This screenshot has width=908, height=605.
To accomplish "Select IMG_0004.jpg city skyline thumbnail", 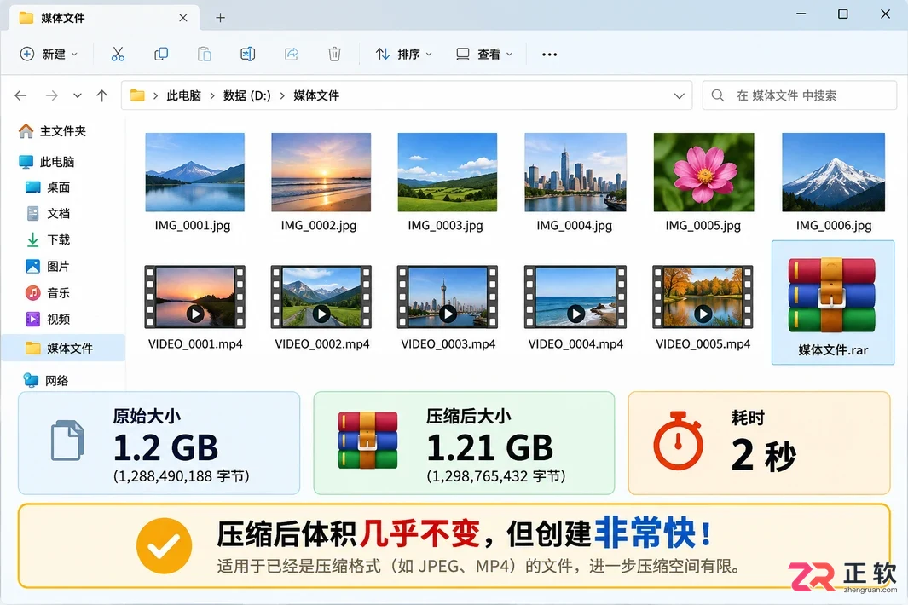I will coord(575,172).
